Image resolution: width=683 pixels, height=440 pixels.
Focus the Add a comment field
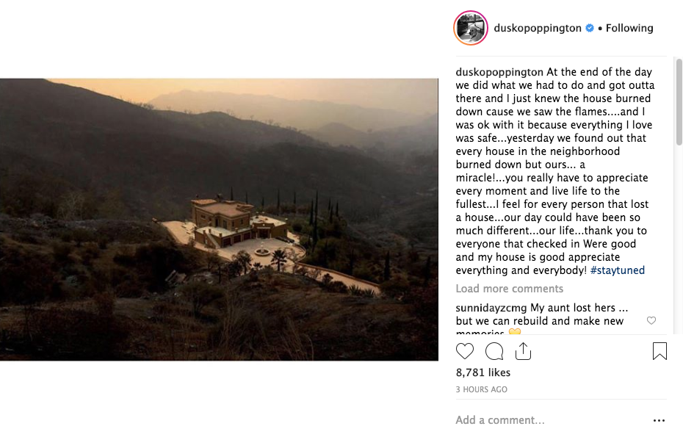tap(543, 420)
